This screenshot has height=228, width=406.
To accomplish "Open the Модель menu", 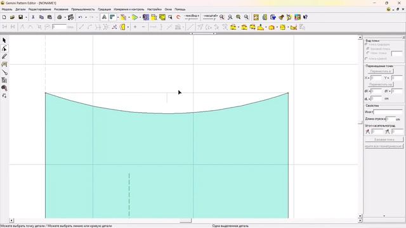I will coord(7,9).
